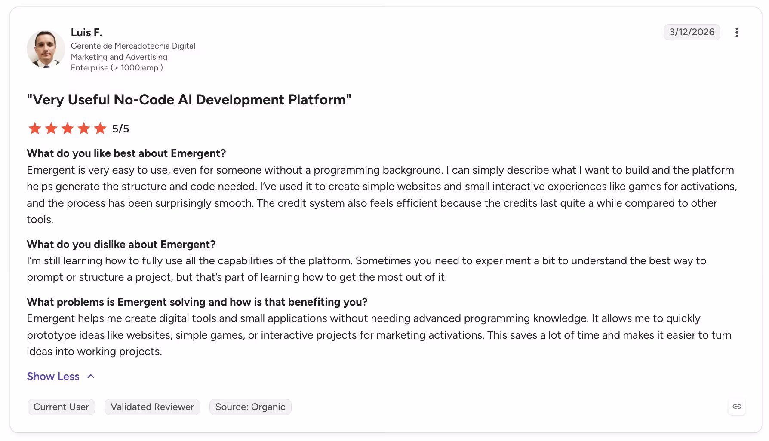769x441 pixels.
Task: Click Luis F. profile photo
Action: [46, 49]
